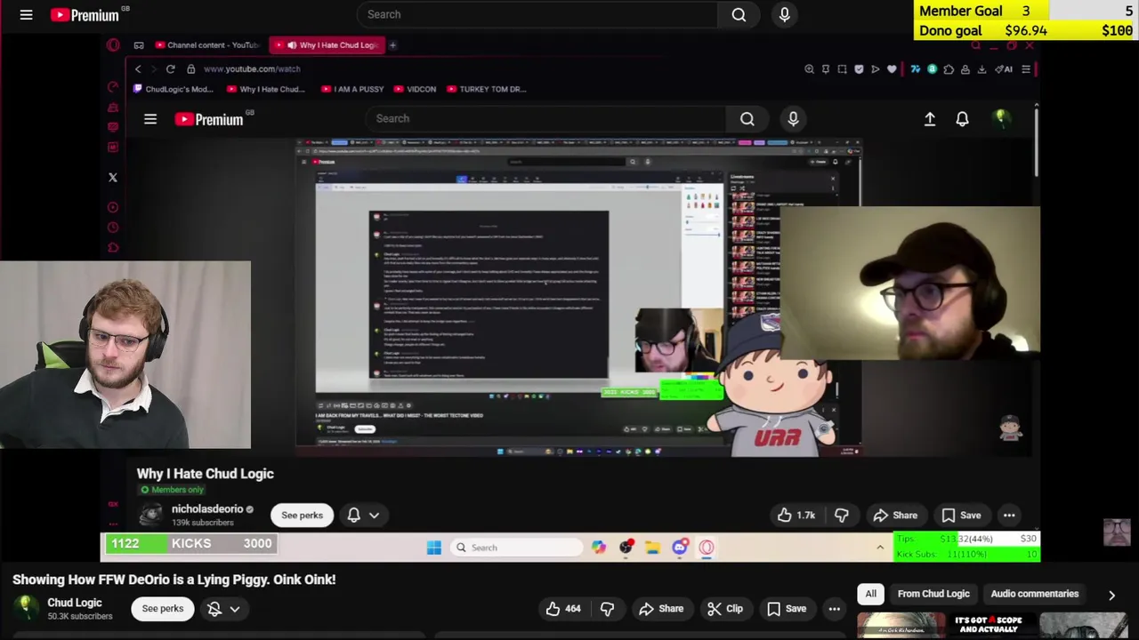
Task: Open Opera easy setup menu icon
Action: point(1026,68)
